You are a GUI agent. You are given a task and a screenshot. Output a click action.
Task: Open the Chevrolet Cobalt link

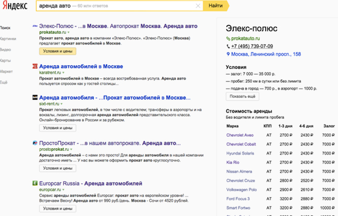point(241,145)
